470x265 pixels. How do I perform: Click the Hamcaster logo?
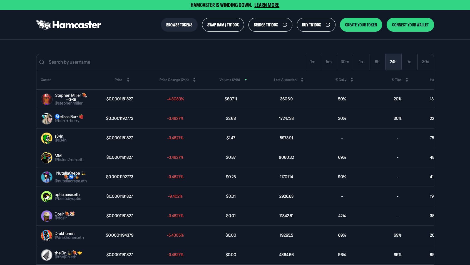[69, 25]
